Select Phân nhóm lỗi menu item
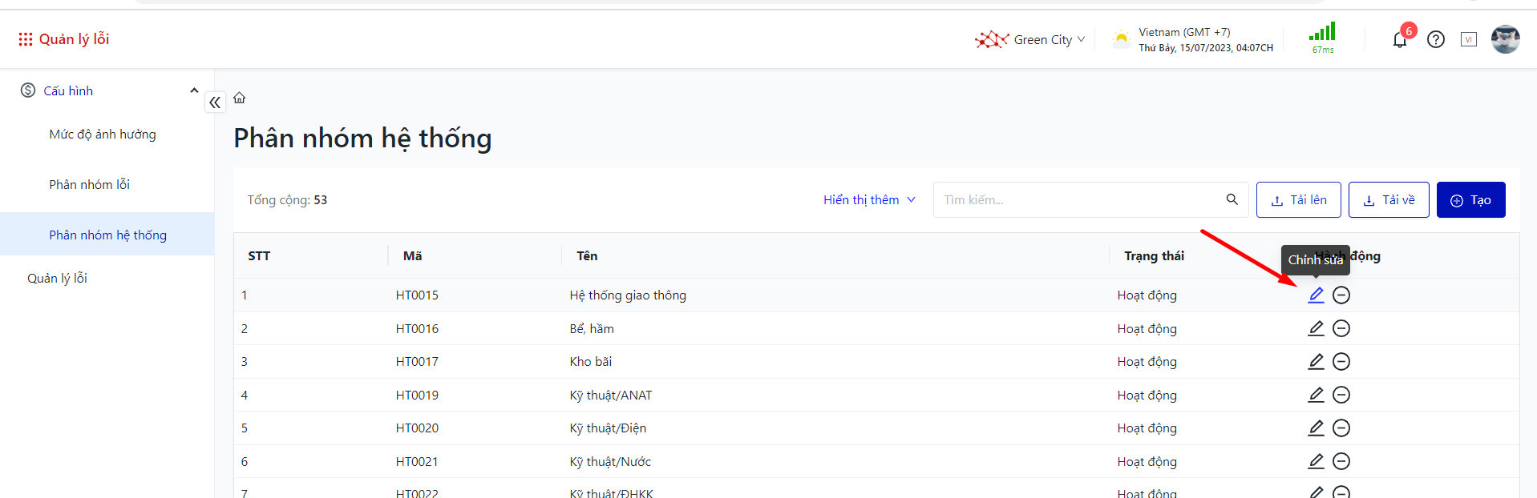 tap(90, 185)
